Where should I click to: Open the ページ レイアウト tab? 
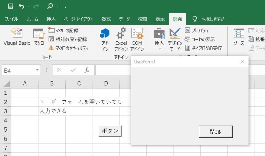79,19
